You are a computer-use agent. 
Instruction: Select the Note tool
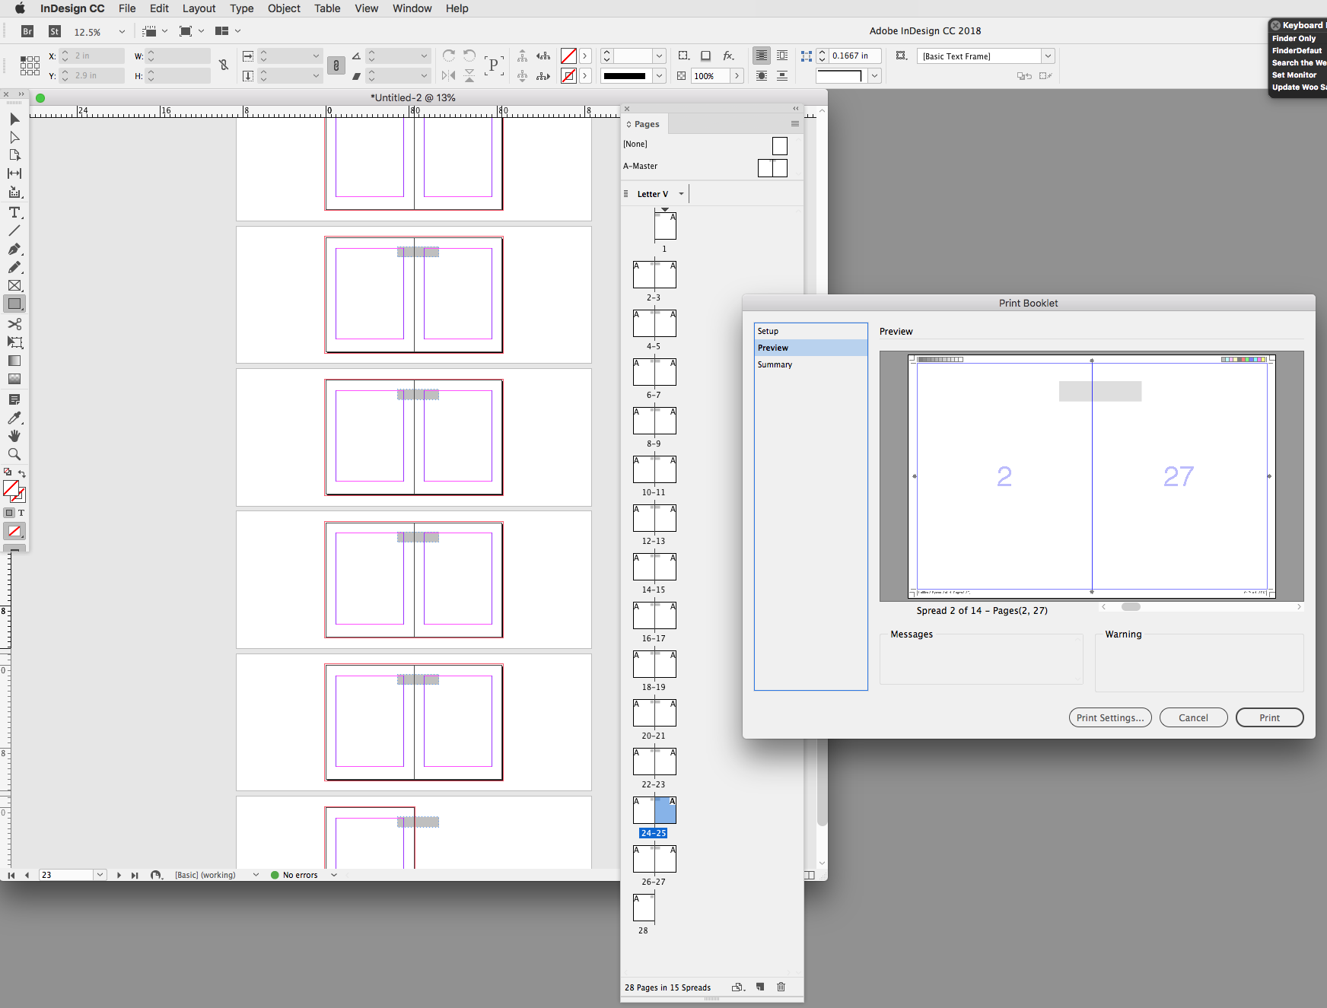point(14,399)
